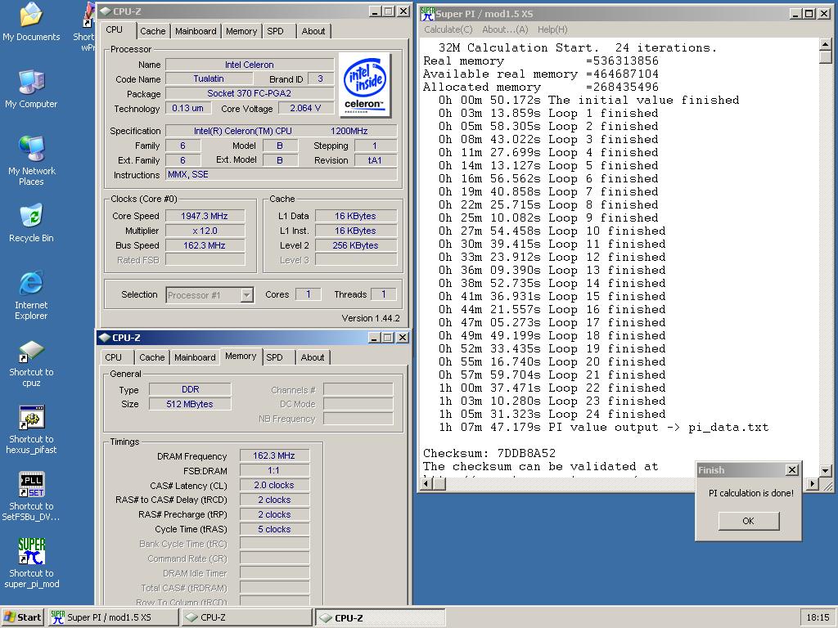Click Checksum: 7DDB8A52 line in Super PI

click(489, 453)
